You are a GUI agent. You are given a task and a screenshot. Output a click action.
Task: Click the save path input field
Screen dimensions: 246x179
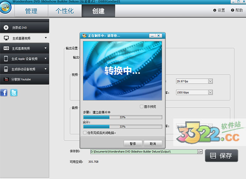[x=143, y=151]
